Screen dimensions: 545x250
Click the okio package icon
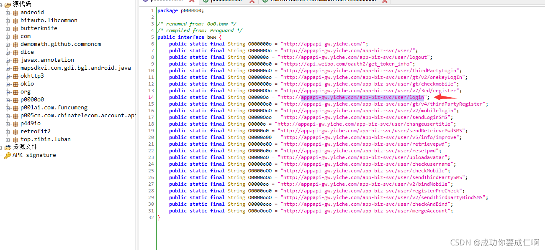click(16, 84)
